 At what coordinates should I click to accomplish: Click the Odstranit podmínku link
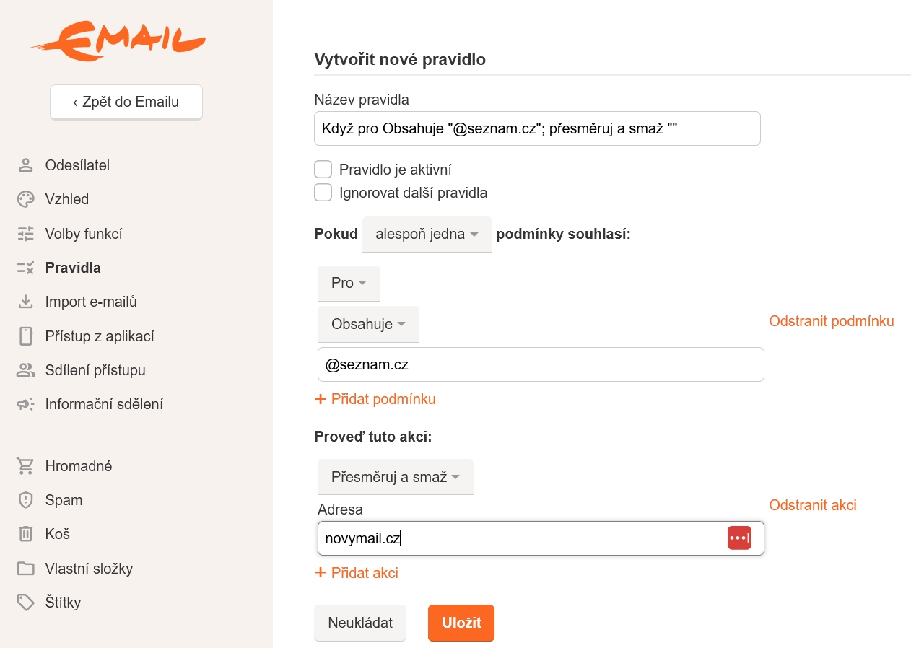coord(832,321)
